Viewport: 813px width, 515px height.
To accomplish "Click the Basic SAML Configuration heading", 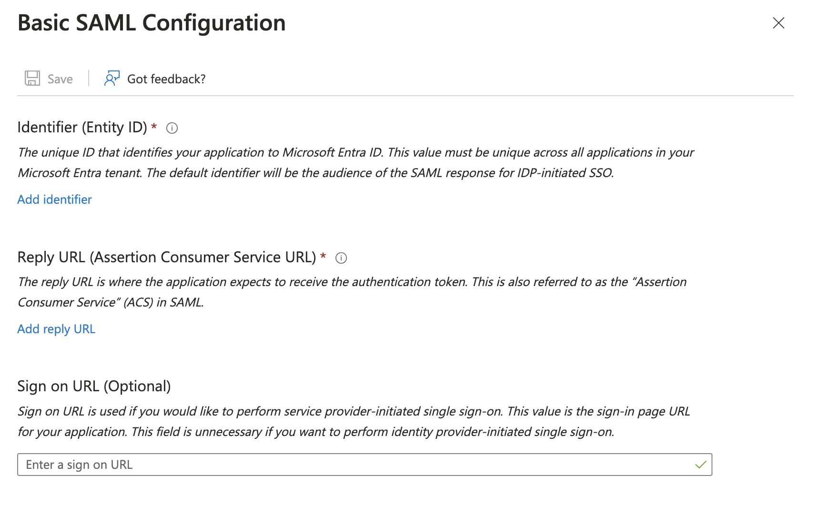I will [151, 22].
